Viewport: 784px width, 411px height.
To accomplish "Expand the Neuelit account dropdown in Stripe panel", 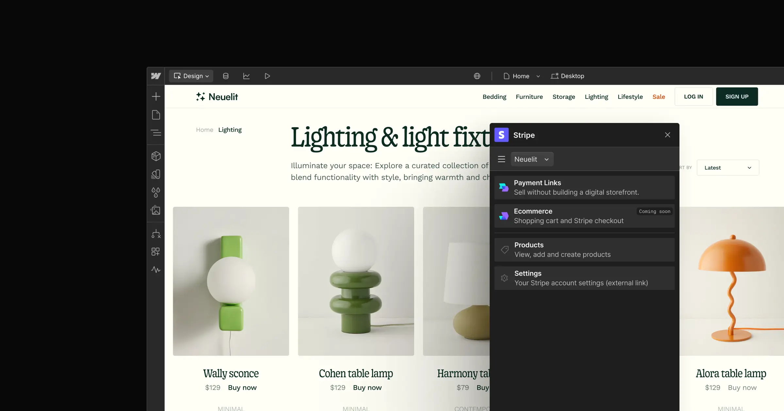I will [x=532, y=159].
